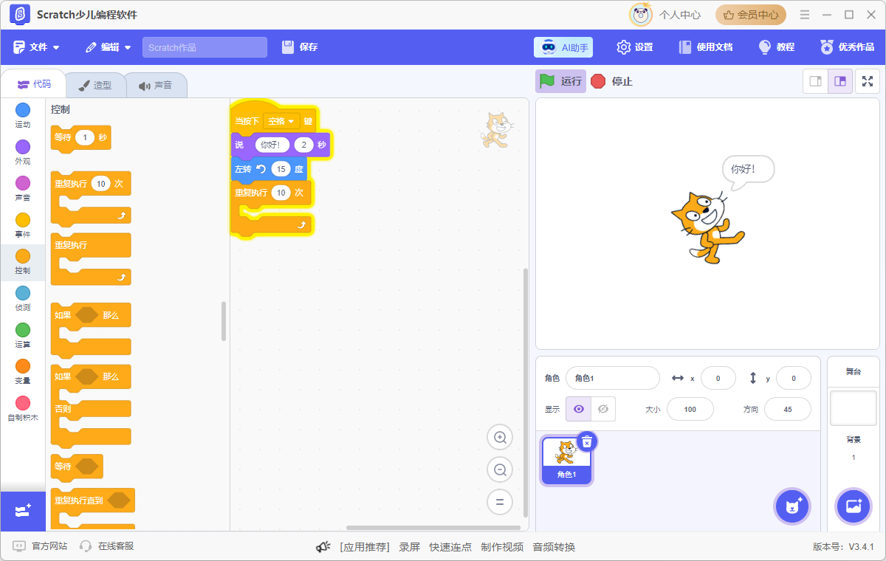Viewport: 886px width, 561px height.
Task: Hide the sprite using crossed-eye toggle
Action: [603, 409]
